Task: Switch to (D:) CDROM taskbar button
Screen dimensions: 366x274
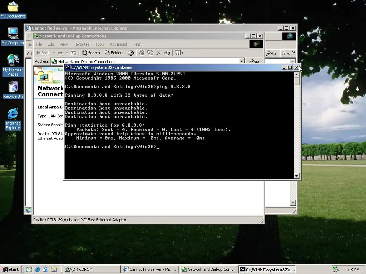Action: click(91, 269)
